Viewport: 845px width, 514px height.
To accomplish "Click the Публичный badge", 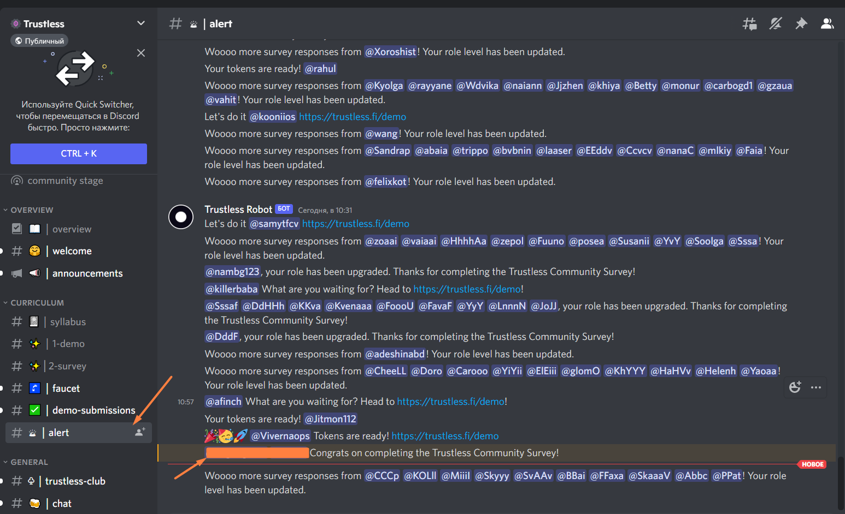I will pyautogui.click(x=39, y=41).
